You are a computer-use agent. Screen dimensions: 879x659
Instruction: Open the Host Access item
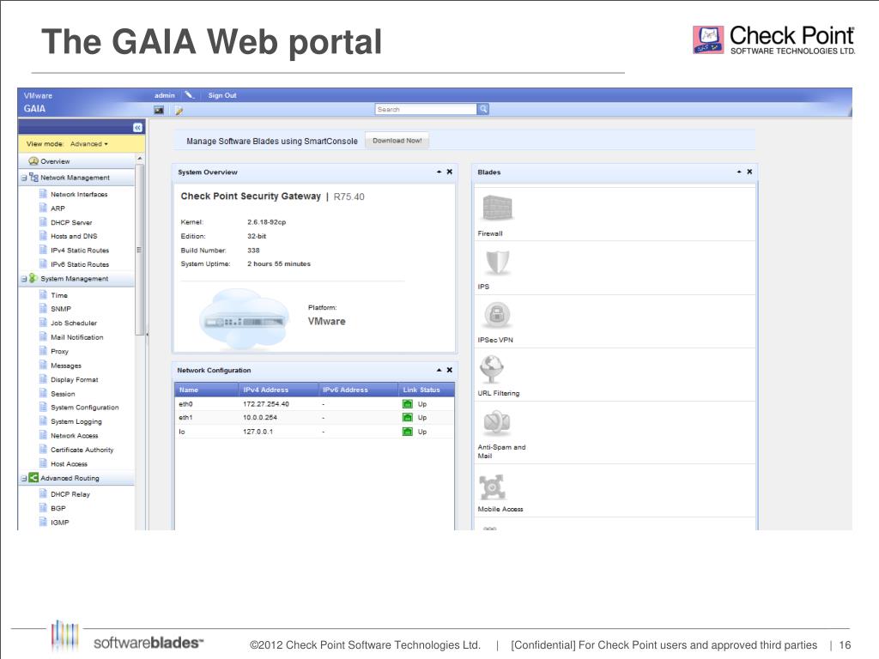pos(69,464)
